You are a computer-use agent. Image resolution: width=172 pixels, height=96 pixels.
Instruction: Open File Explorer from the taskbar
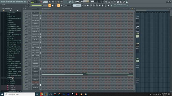pos(42,94)
